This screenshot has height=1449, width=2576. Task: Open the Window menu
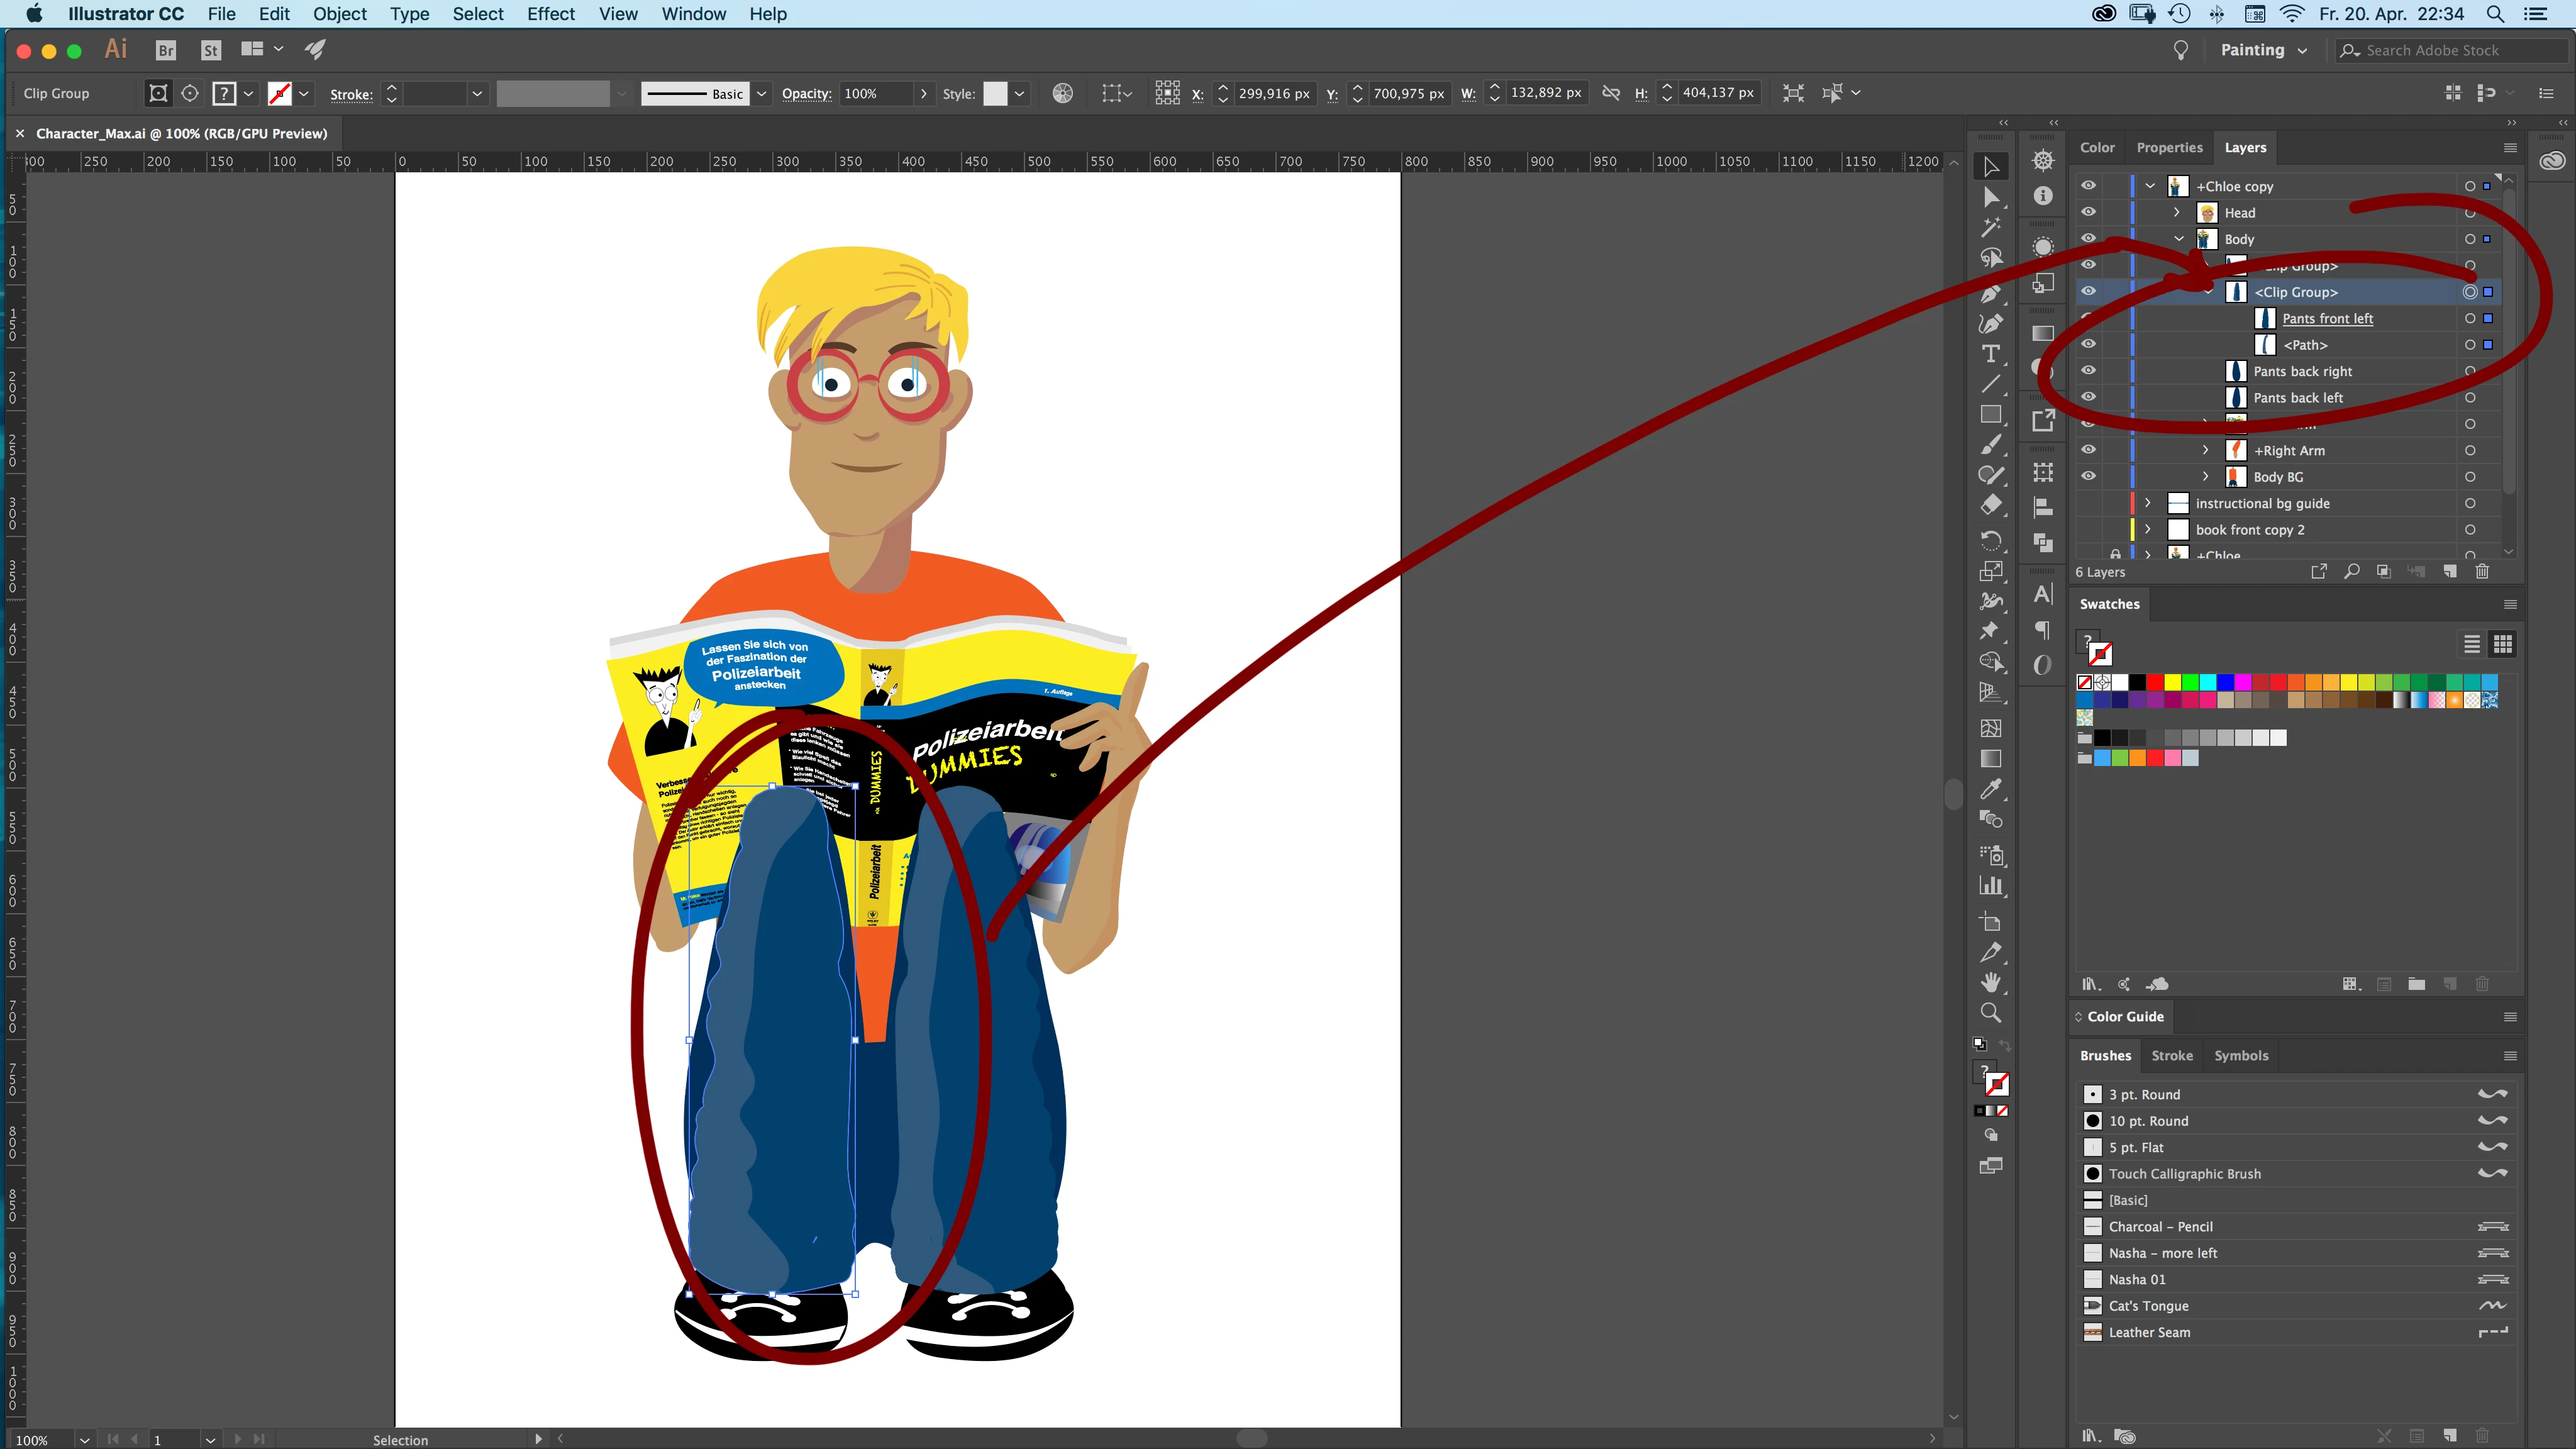point(693,14)
